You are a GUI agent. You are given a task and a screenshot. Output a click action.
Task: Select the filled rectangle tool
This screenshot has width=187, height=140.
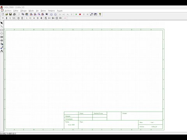[x=2, y=37]
